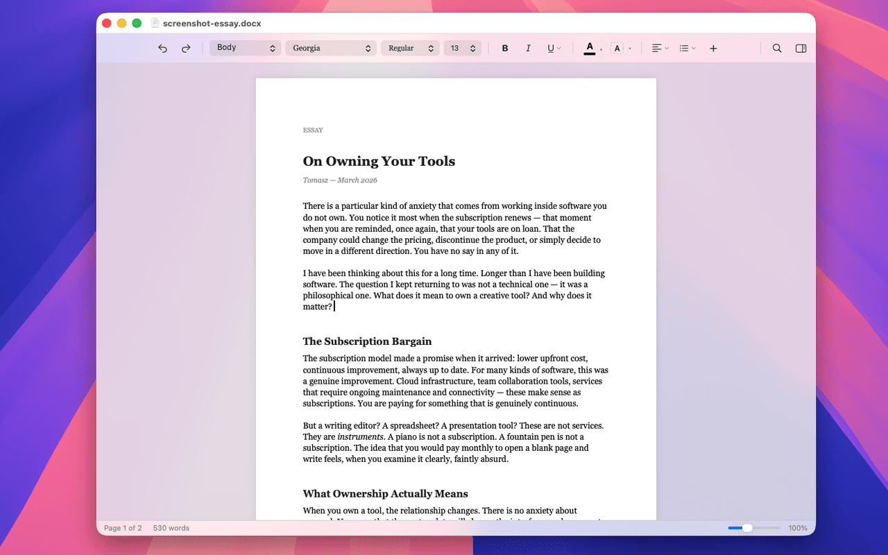Open the Body paragraph style dropdown
This screenshot has width=888, height=555.
point(245,48)
